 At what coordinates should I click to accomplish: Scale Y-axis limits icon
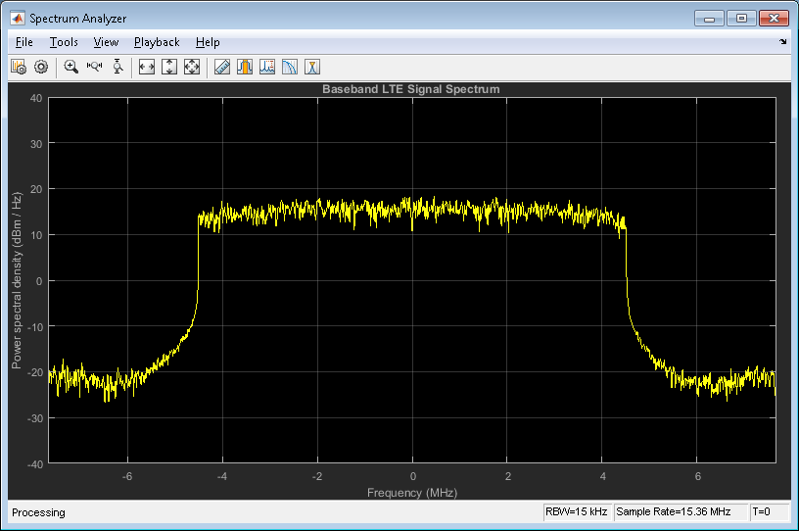click(x=169, y=67)
